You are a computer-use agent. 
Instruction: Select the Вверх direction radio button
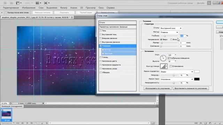[x=161, y=40]
